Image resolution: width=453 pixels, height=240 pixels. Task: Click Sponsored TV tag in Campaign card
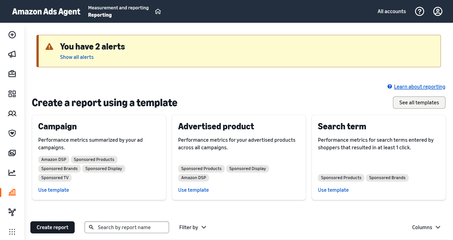(55, 178)
